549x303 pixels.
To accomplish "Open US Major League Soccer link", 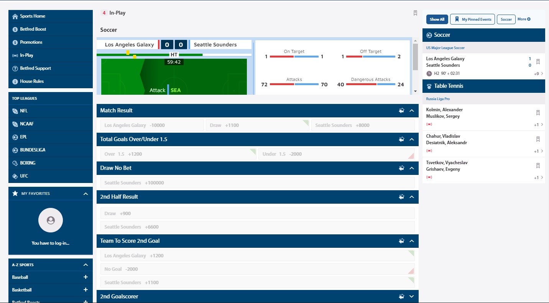I will [445, 48].
